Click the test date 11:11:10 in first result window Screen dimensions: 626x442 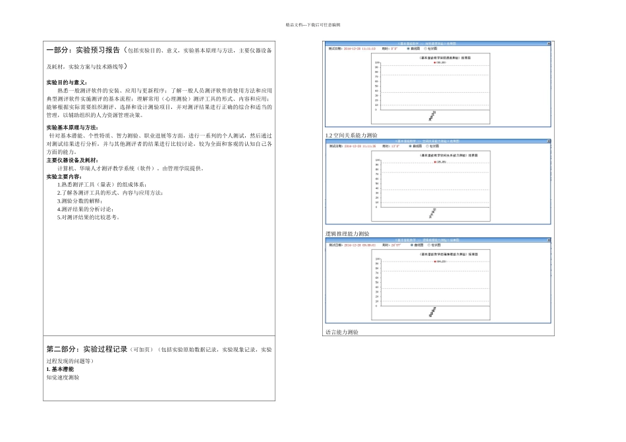[359, 49]
